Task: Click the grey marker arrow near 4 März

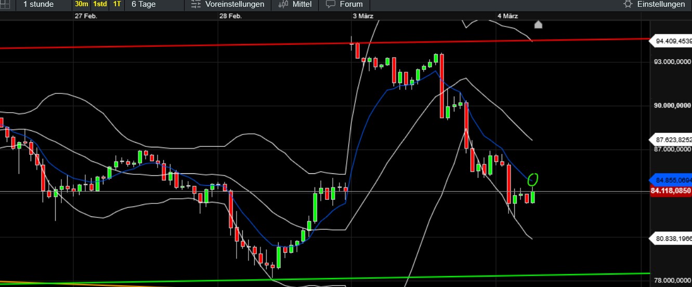Action: [x=538, y=24]
